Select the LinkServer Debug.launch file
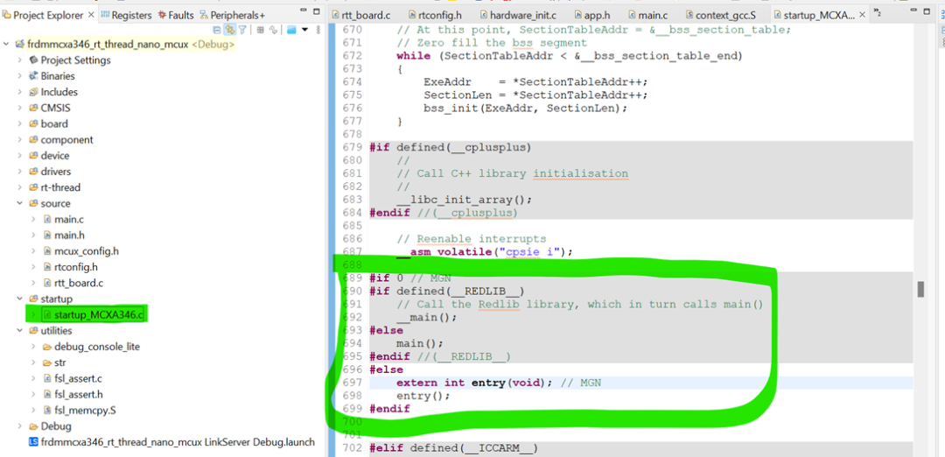 178,442
